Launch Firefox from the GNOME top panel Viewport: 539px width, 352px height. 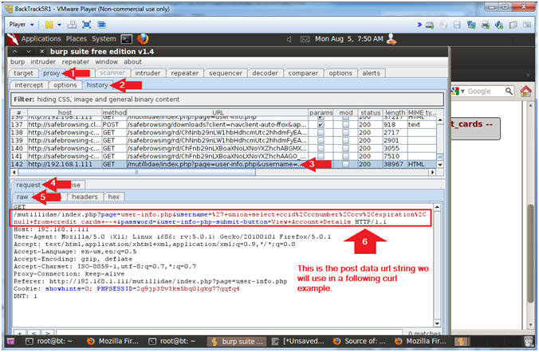[x=143, y=39]
